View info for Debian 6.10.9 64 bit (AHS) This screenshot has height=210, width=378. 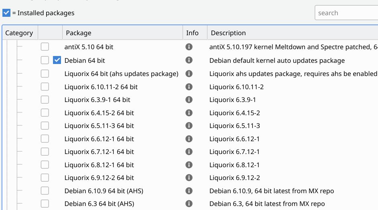(x=189, y=191)
